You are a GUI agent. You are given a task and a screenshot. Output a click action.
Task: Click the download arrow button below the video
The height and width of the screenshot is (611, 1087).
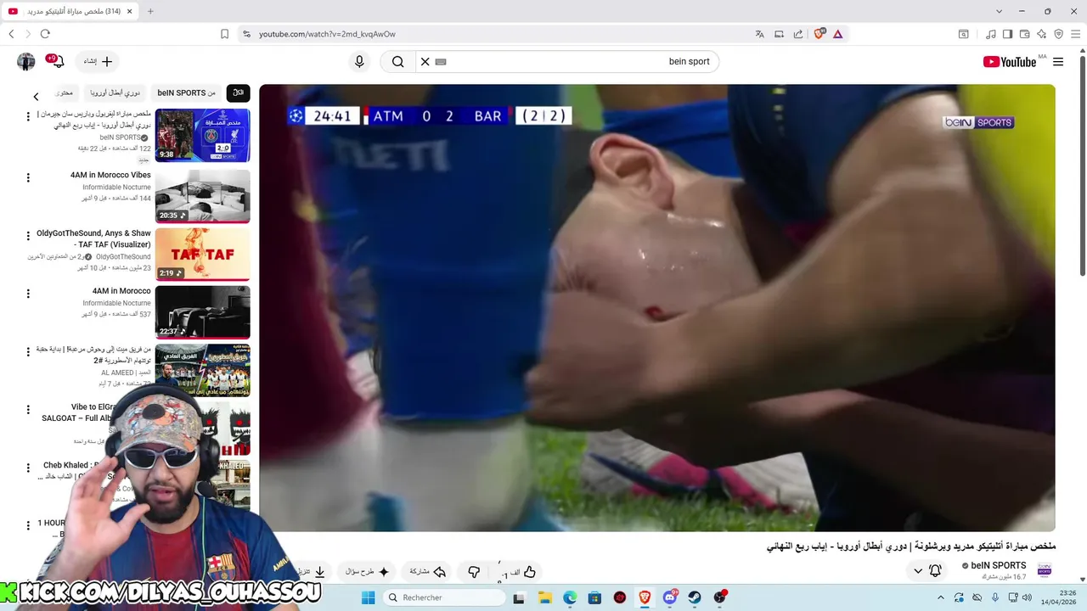tap(319, 572)
